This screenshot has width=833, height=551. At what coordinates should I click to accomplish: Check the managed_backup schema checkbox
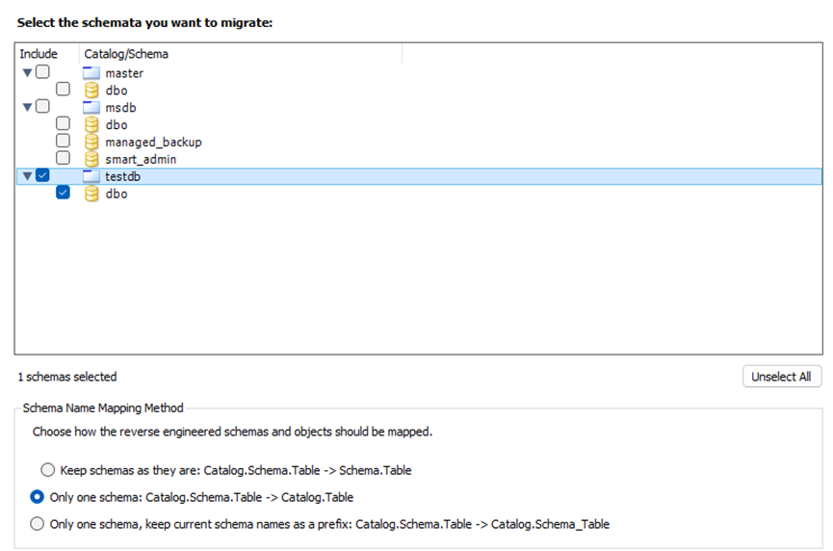coord(63,143)
